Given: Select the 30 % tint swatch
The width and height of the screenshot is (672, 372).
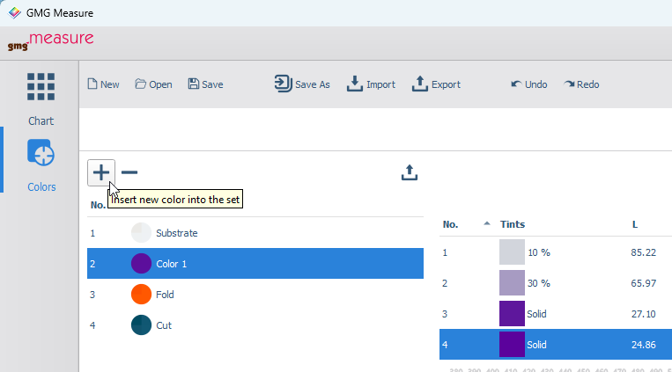Looking at the screenshot, I should tap(512, 283).
